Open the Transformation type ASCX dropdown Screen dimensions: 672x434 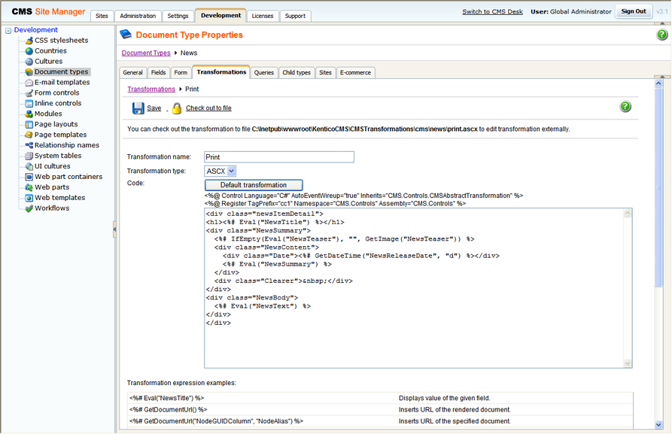[220, 171]
